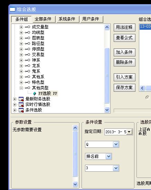Expand the 特色型 tree node
This screenshot has width=151, height=190.
[x=21, y=82]
